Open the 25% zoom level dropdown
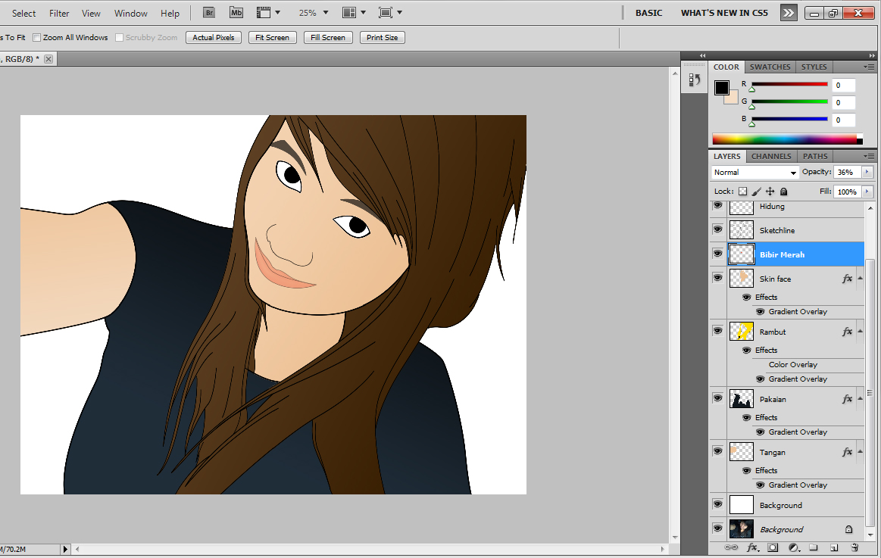Viewport: 881px width, 558px height. pyautogui.click(x=313, y=13)
